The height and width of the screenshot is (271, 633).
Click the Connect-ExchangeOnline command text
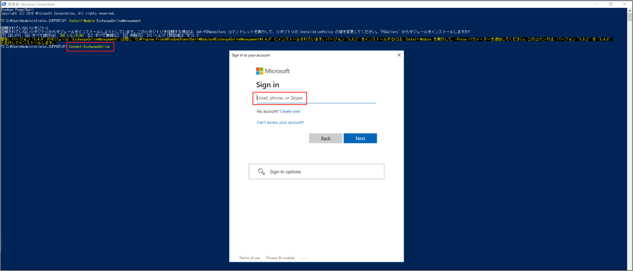(x=89, y=47)
